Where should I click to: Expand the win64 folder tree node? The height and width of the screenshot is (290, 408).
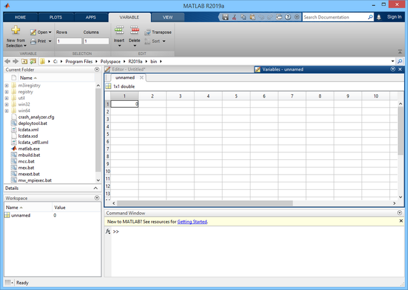[x=7, y=110]
